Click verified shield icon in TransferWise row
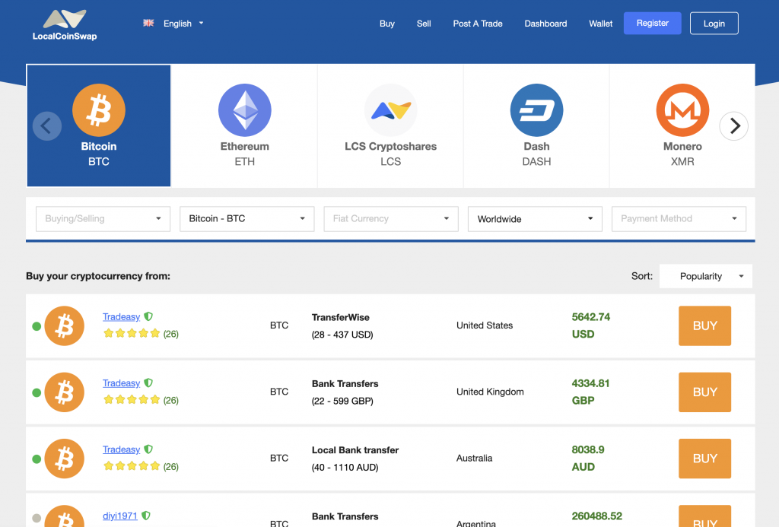779x527 pixels. (148, 316)
